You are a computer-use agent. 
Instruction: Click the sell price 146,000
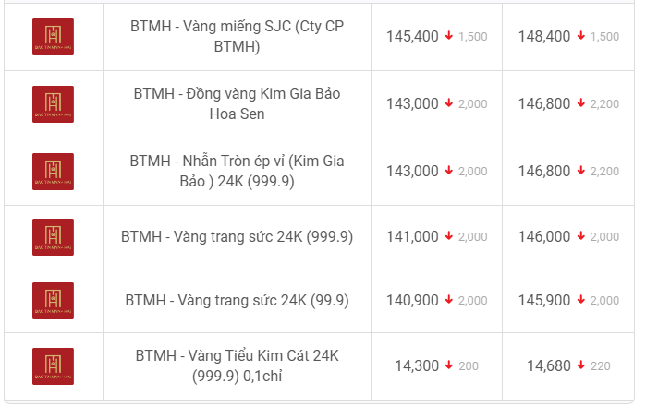(544, 236)
